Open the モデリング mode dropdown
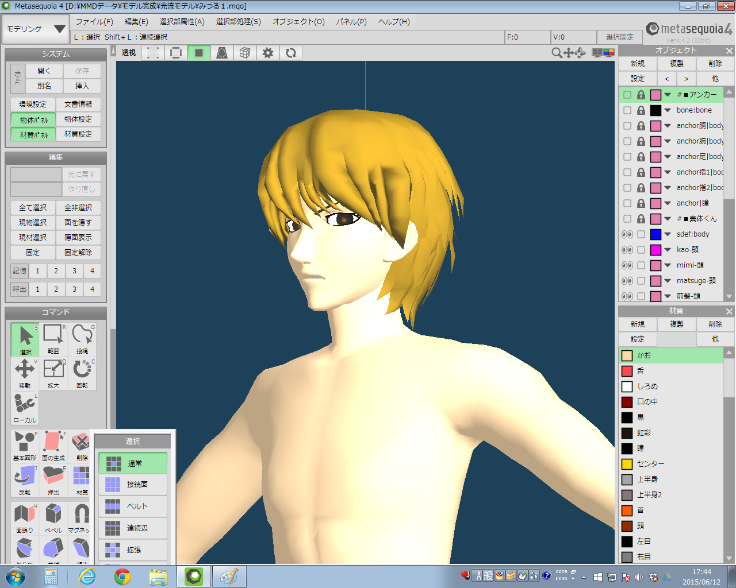The height and width of the screenshot is (588, 736). [x=36, y=29]
